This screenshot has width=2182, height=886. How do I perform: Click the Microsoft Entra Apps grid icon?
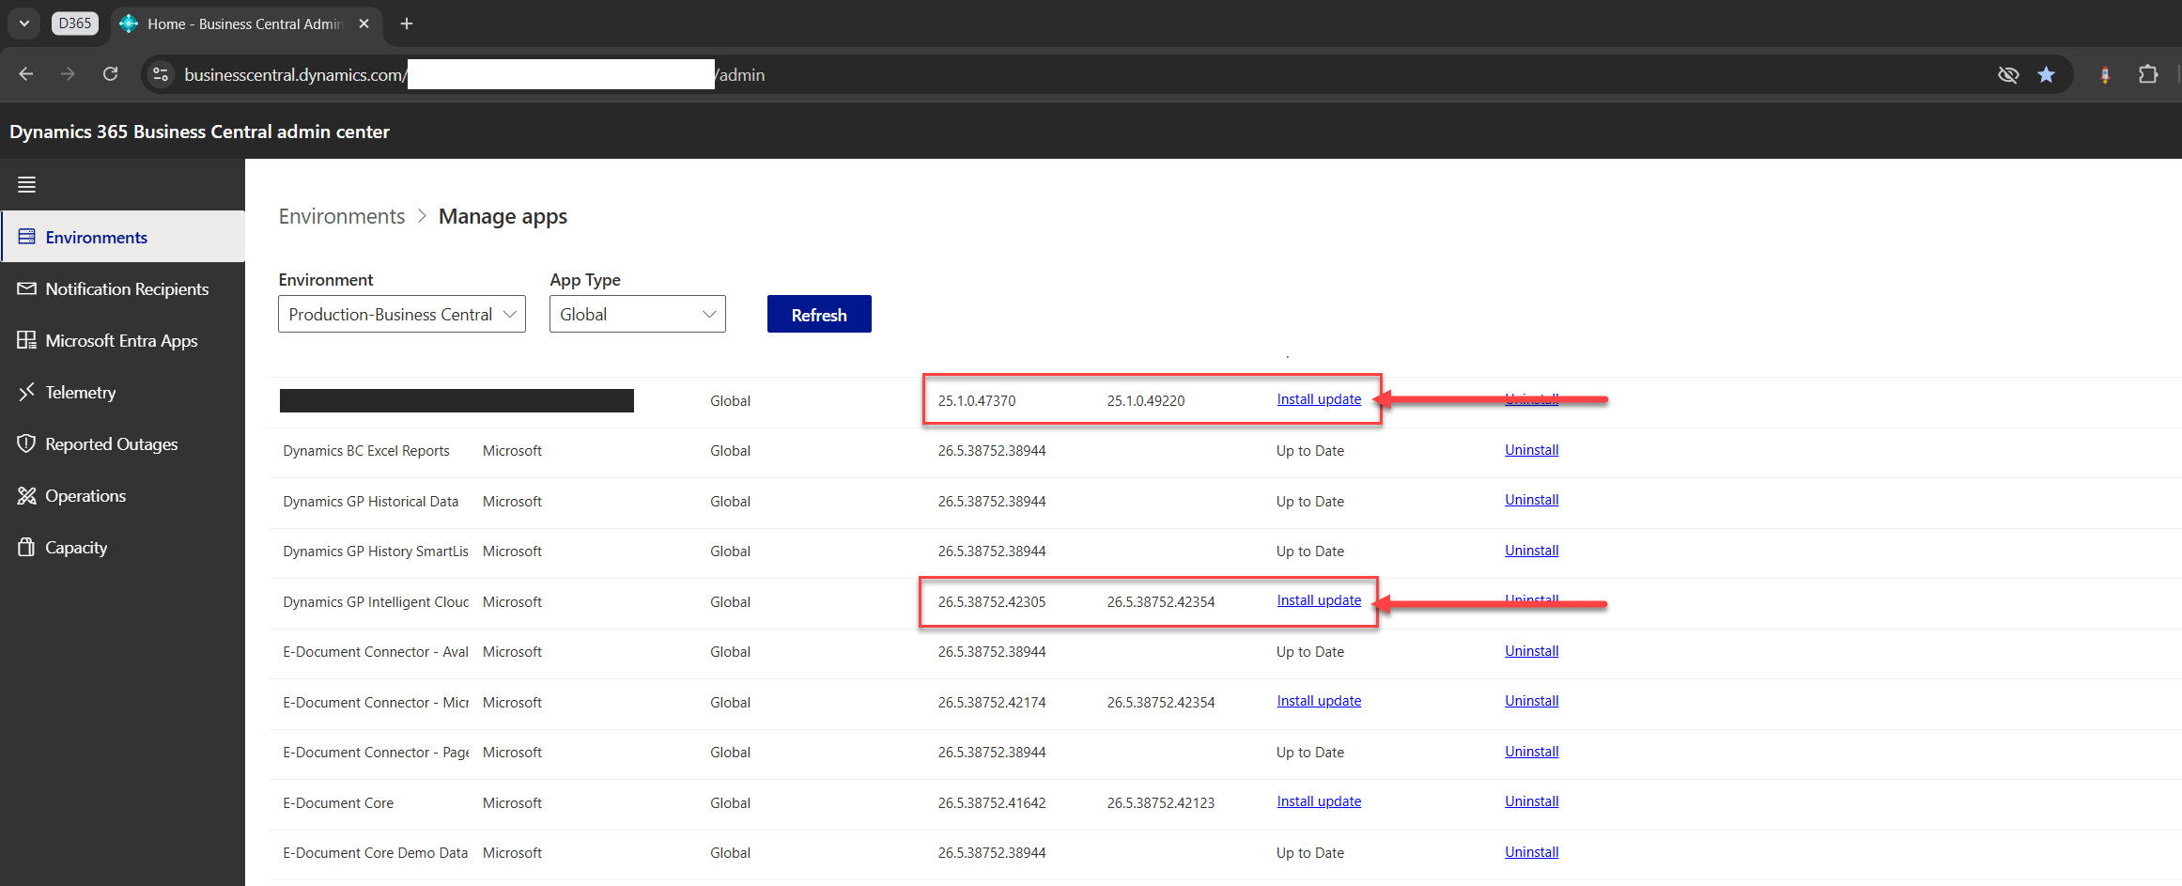26,340
